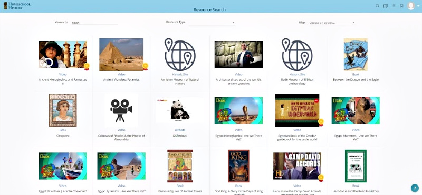This screenshot has height=195, width=422.
Task: Click title Architectural secrets of the world's ancient wonders
Action: coord(238,81)
